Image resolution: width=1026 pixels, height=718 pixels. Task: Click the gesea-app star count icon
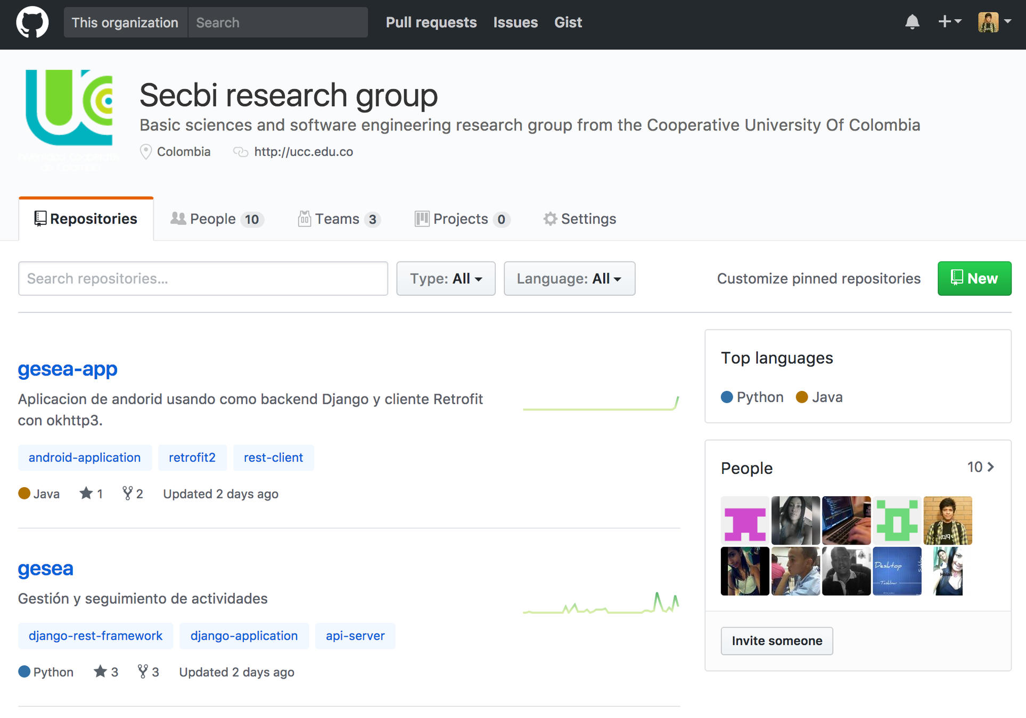point(86,494)
